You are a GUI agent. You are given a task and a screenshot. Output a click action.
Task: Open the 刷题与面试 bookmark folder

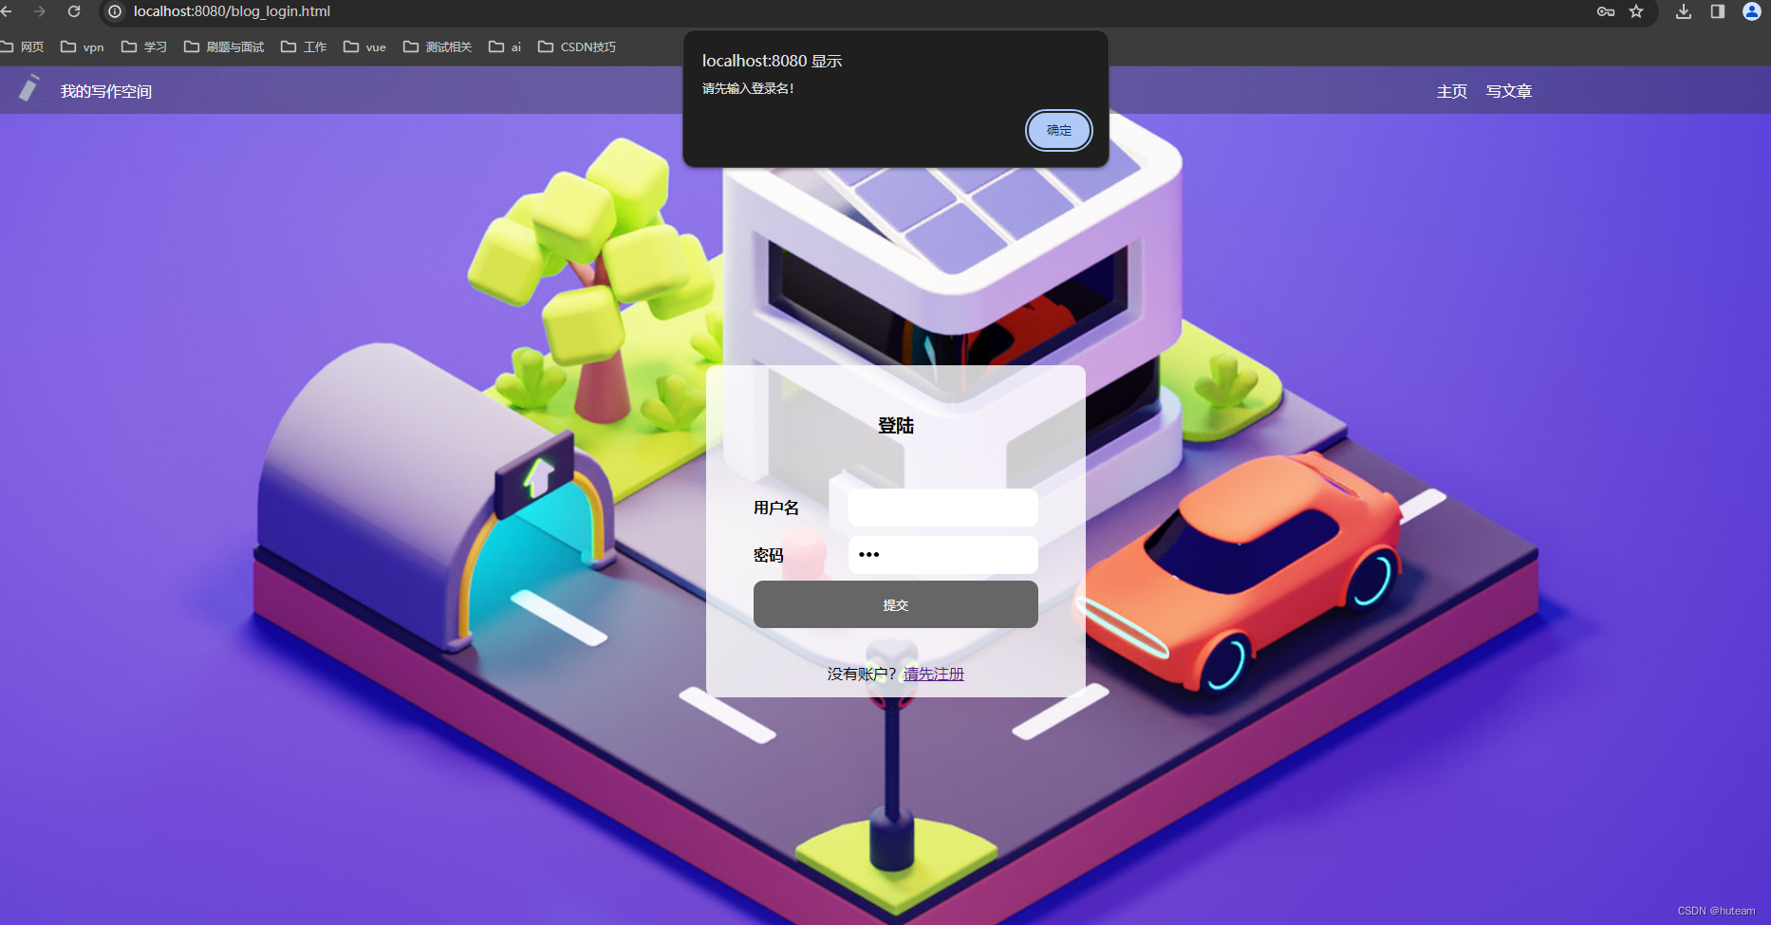pyautogui.click(x=224, y=46)
